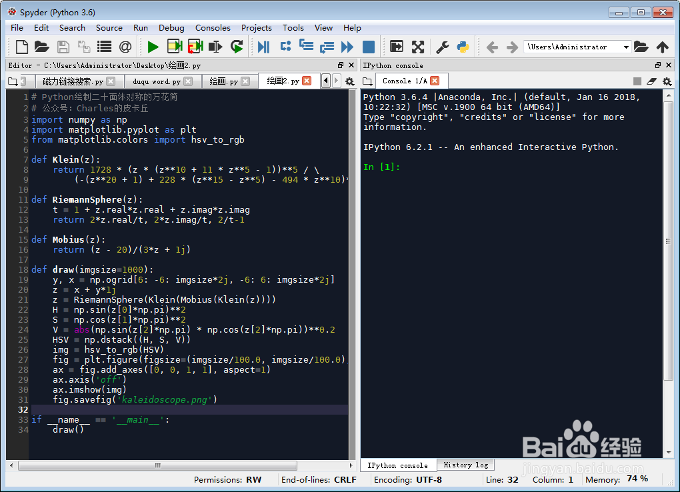Open console tab browse icon
This screenshot has height=492, width=680.
pos(368,81)
